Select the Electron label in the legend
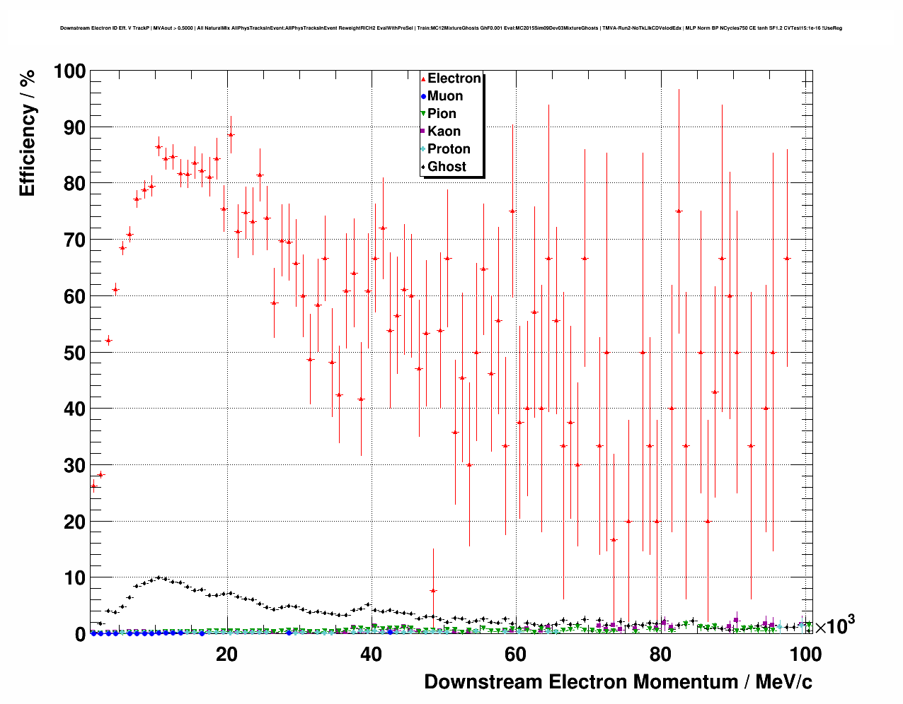 tap(454, 78)
